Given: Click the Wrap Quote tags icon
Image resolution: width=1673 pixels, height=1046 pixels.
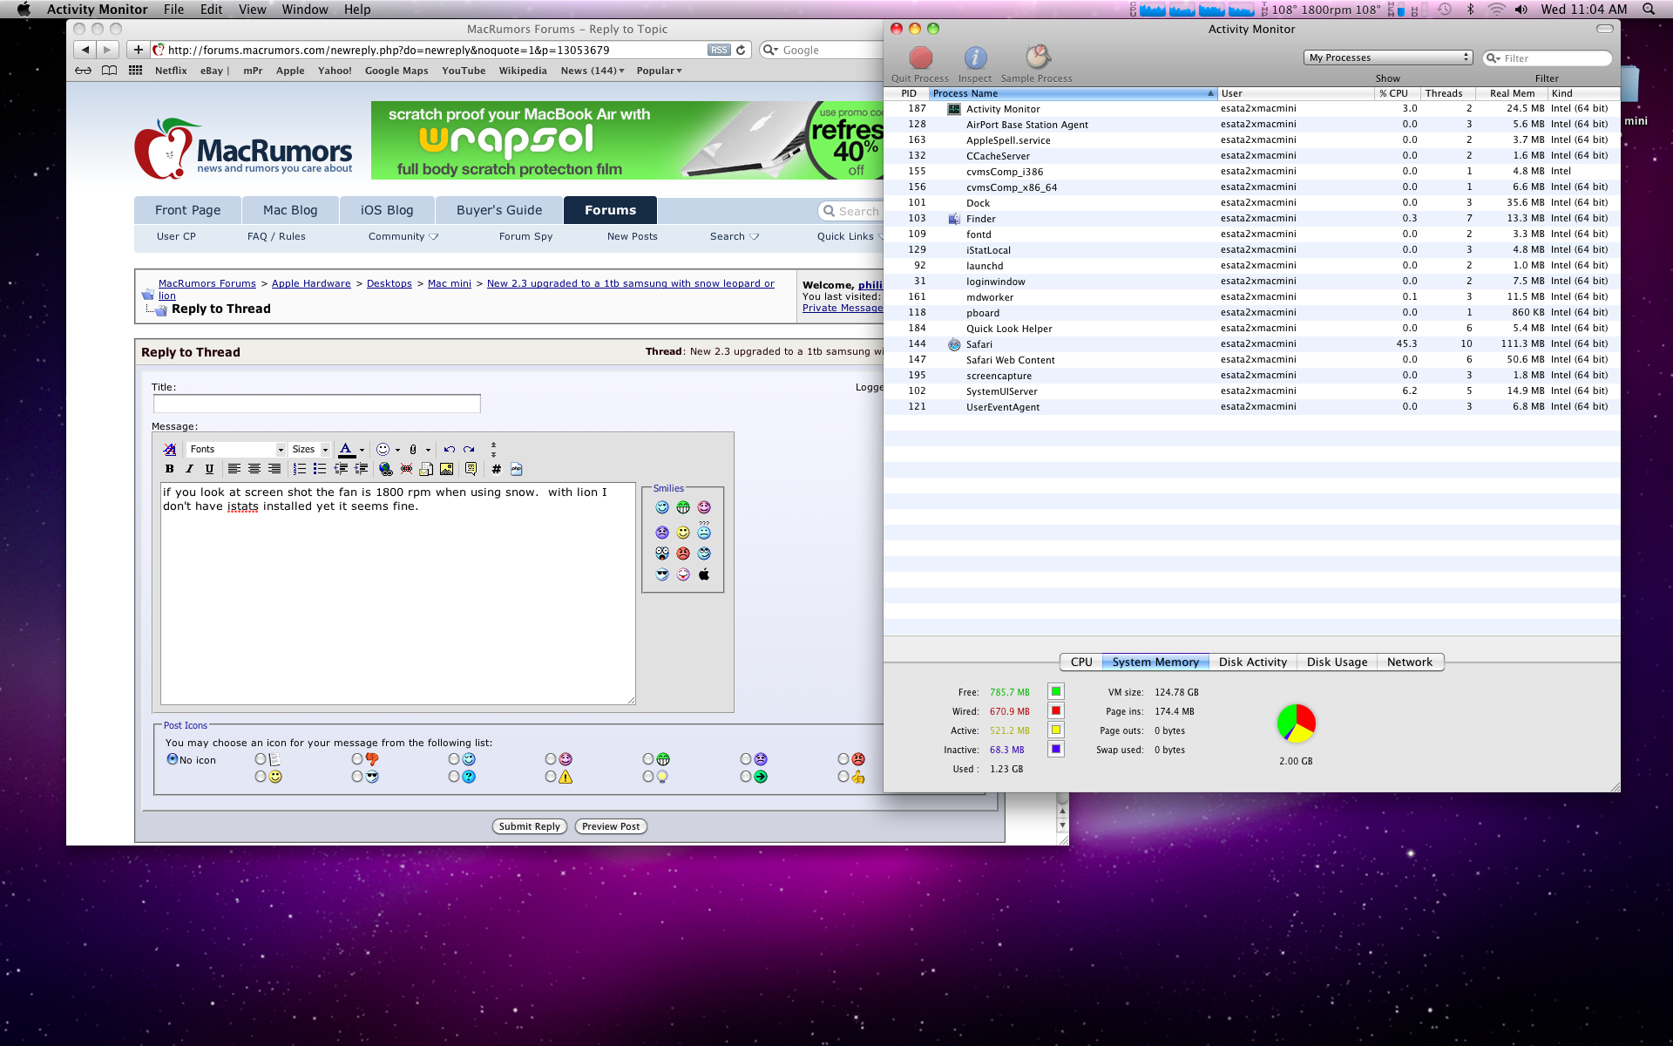Looking at the screenshot, I should (471, 469).
